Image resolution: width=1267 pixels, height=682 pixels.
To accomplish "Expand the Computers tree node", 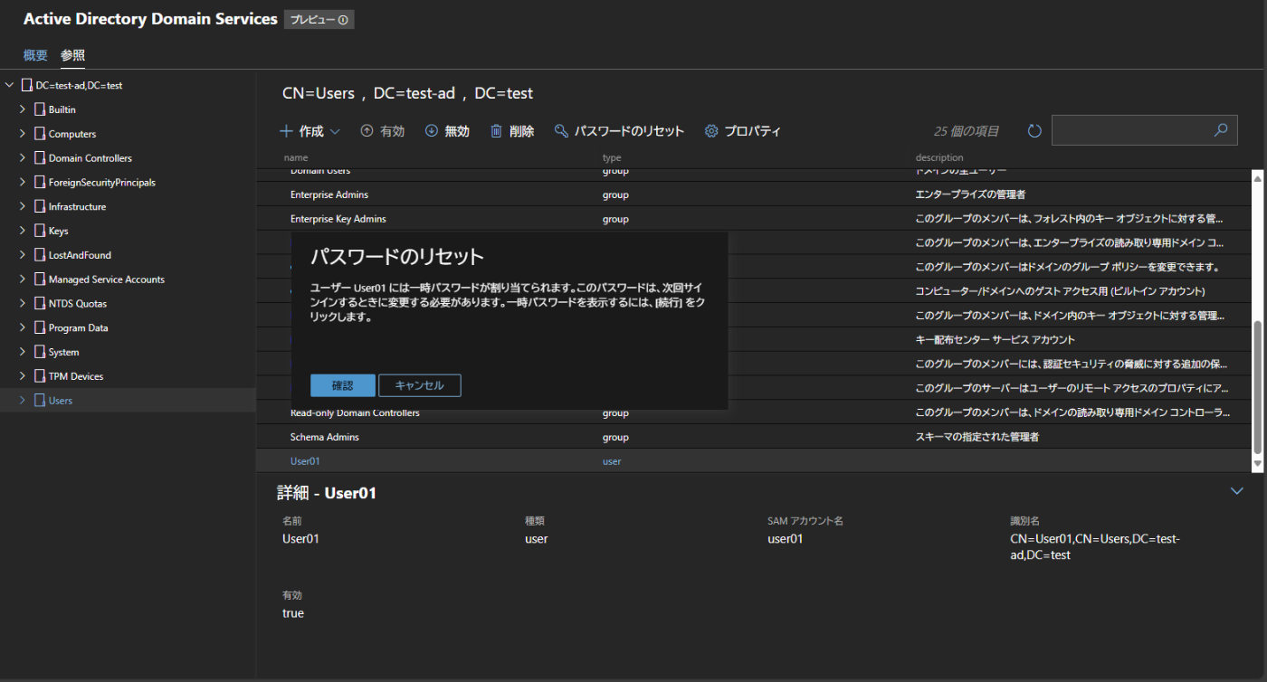I will pos(23,134).
